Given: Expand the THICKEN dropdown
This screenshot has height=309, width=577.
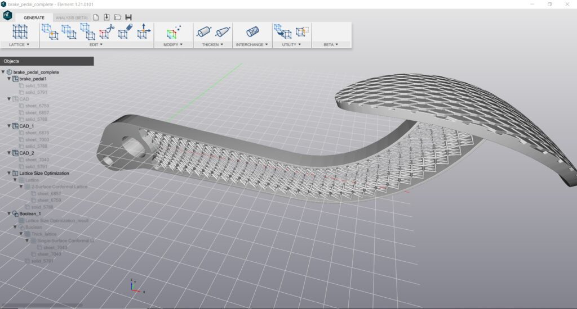Looking at the screenshot, I should click(212, 44).
